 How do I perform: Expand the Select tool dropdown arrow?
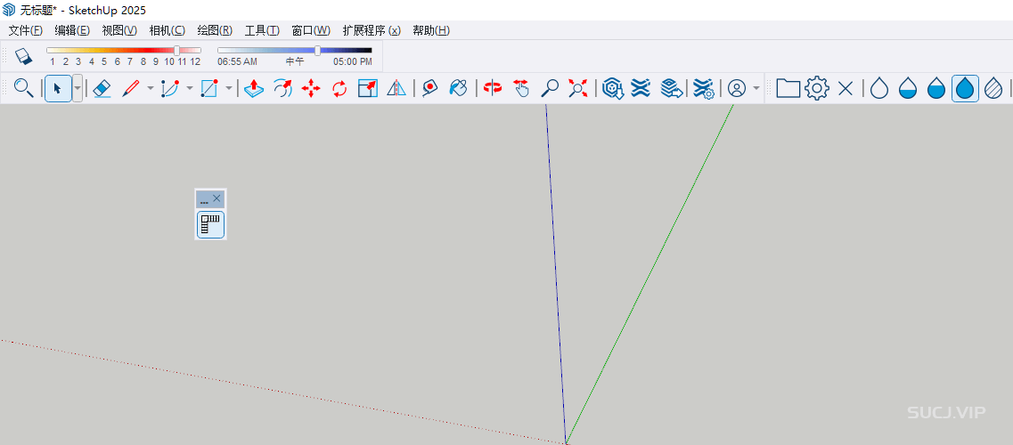(78, 88)
